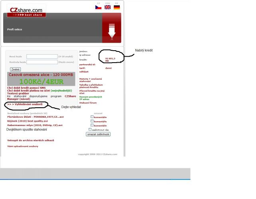The image size is (256, 199).
Task: Switch language using the UK flag
Action: click(x=107, y=7)
